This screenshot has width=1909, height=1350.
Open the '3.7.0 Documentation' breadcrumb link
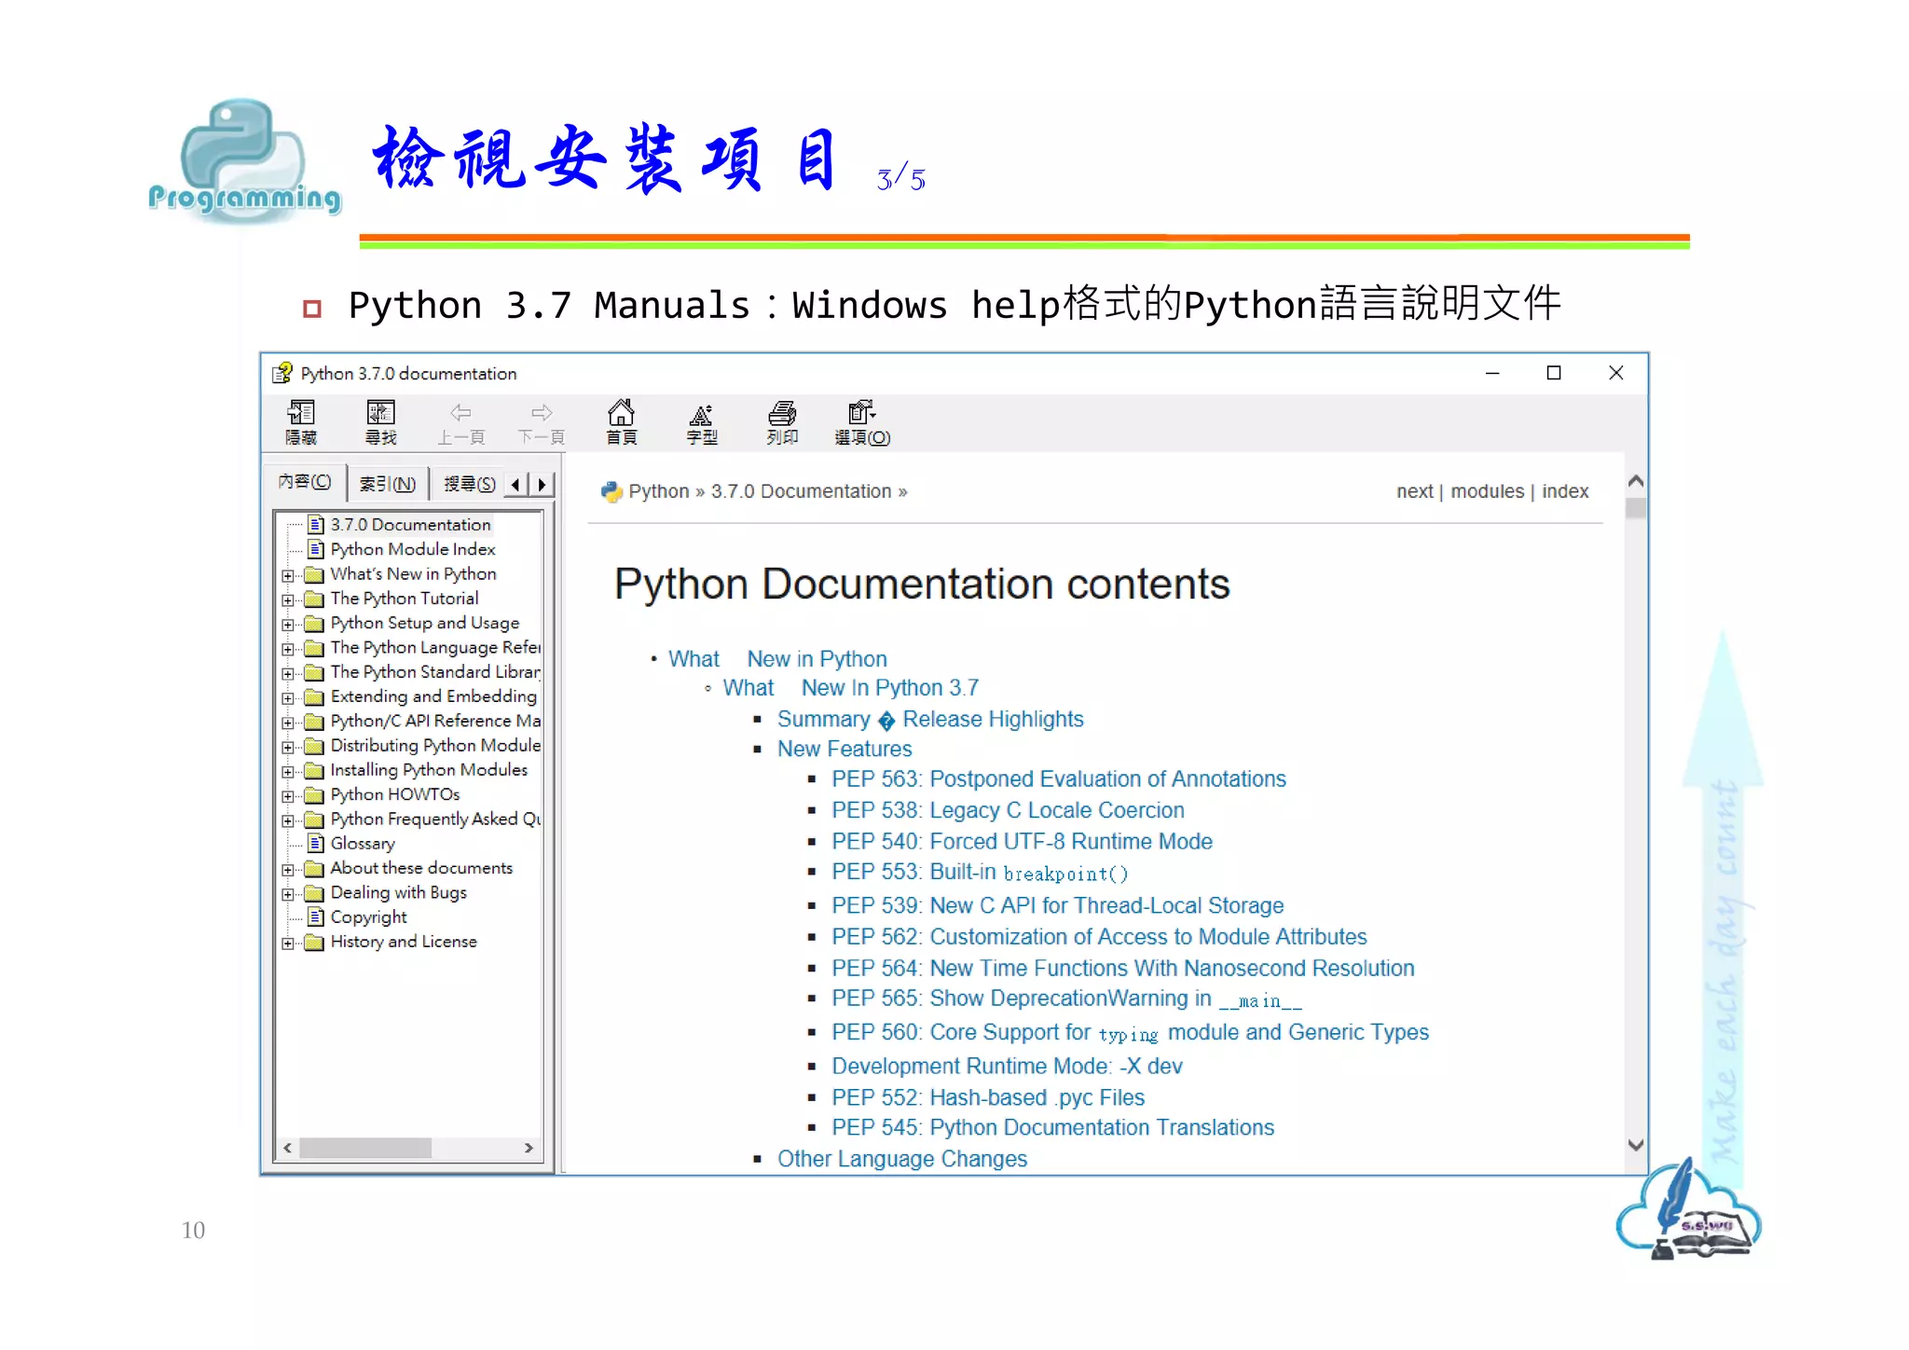pyautogui.click(x=801, y=491)
